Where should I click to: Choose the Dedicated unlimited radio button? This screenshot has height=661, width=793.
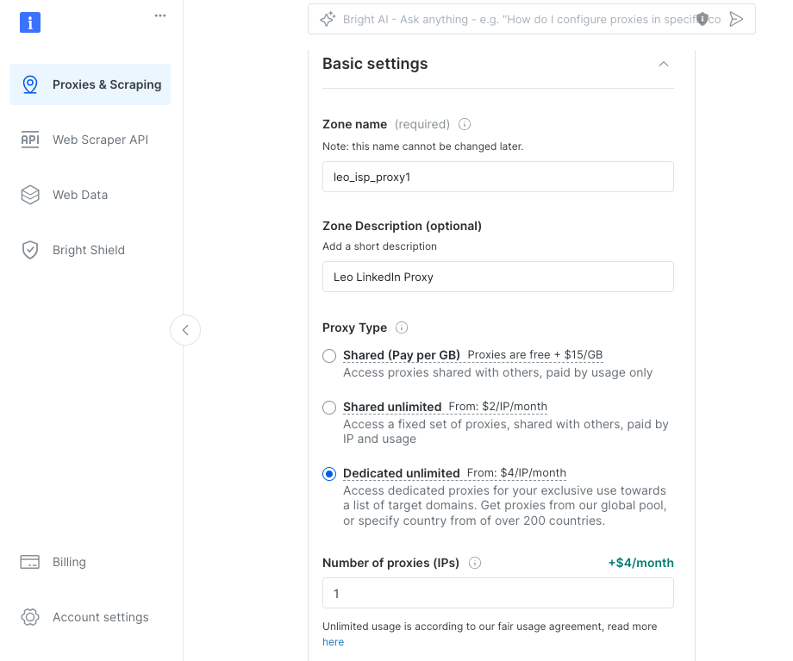pyautogui.click(x=329, y=474)
